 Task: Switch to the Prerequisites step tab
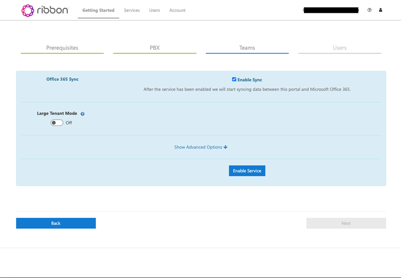(x=62, y=48)
